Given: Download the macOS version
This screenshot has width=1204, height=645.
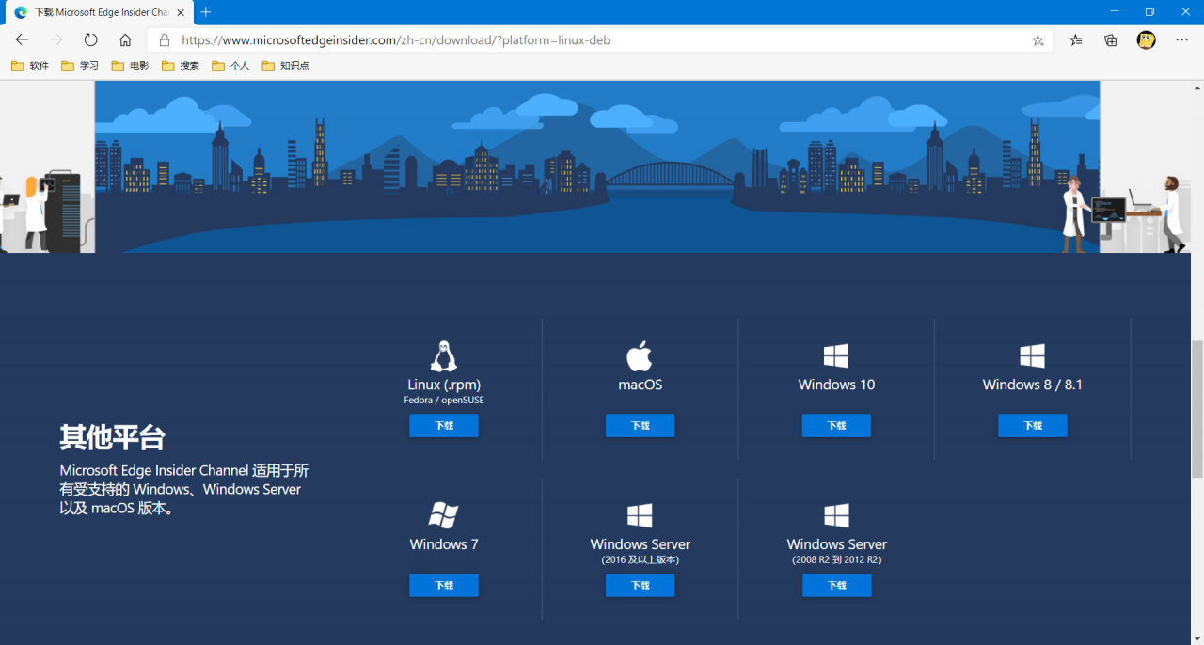Looking at the screenshot, I should tap(640, 426).
